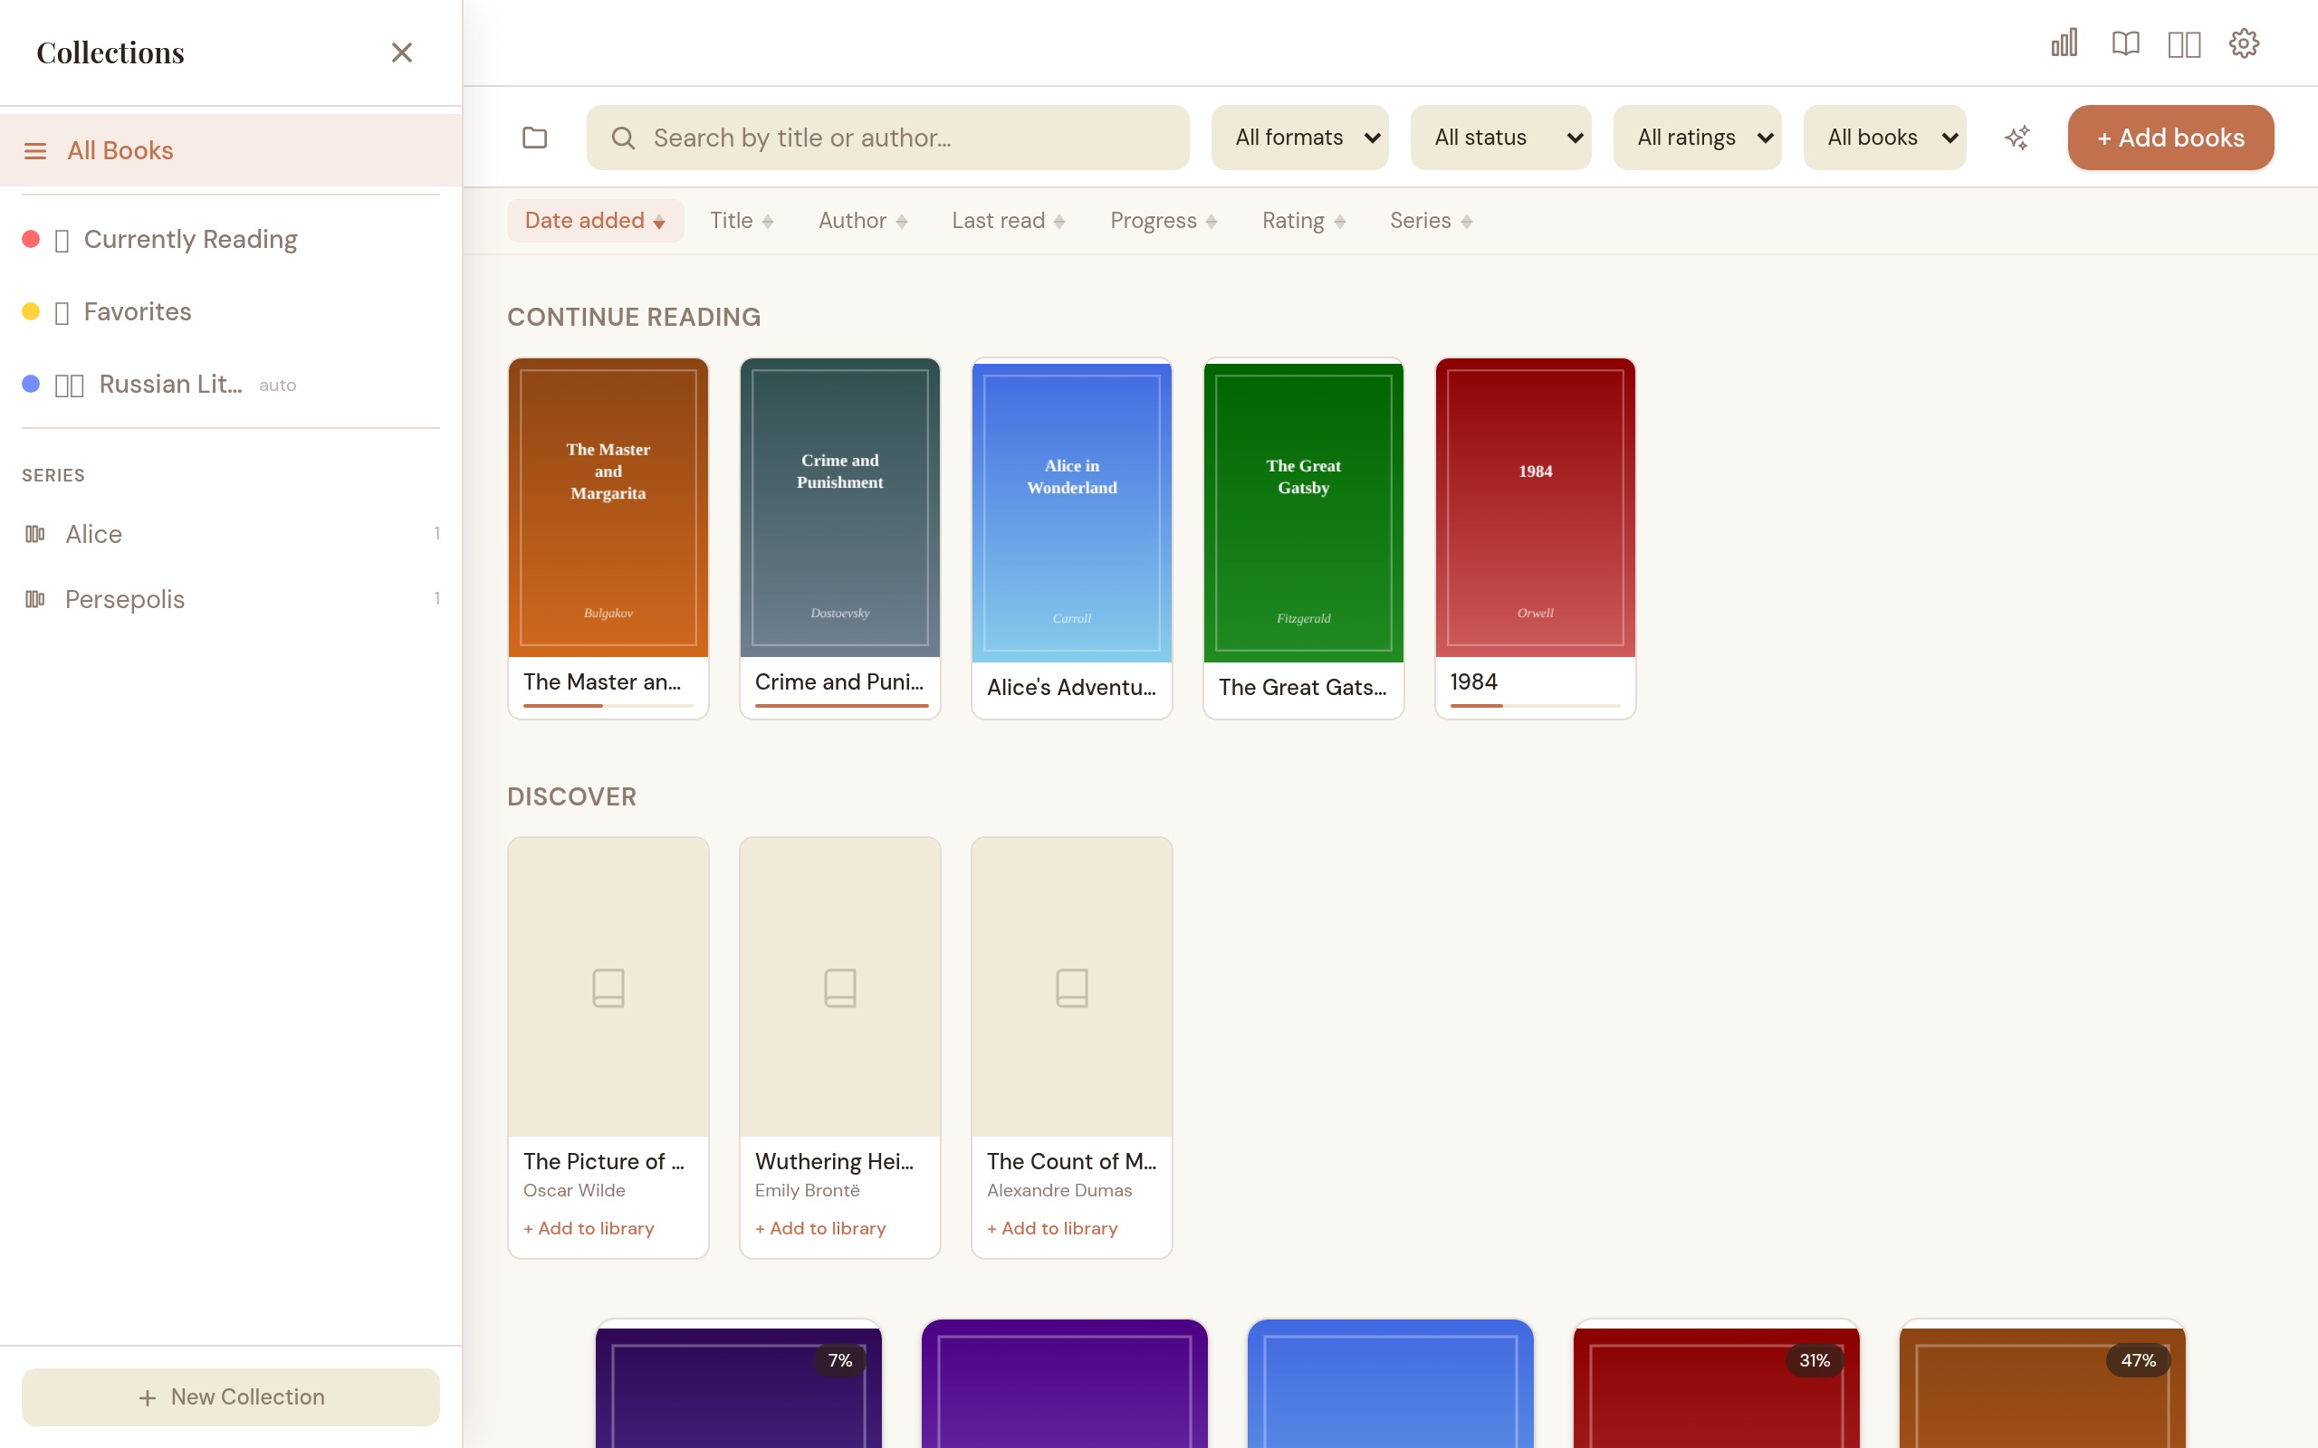Add Wuthering Heights to library
Image resolution: width=2318 pixels, height=1448 pixels.
pos(820,1228)
